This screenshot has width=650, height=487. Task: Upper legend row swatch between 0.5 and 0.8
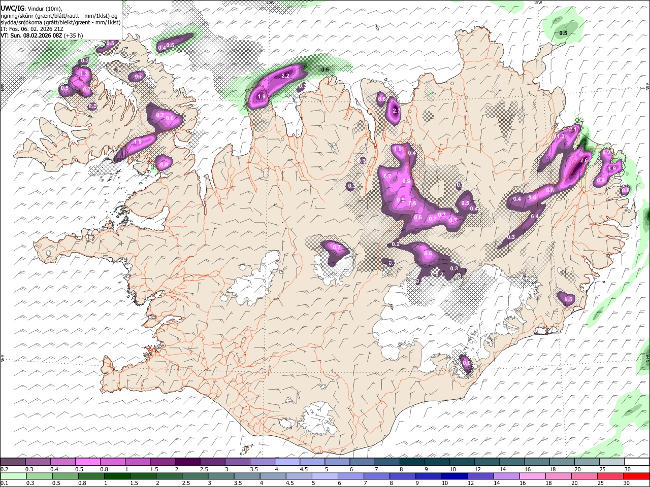tap(87, 462)
